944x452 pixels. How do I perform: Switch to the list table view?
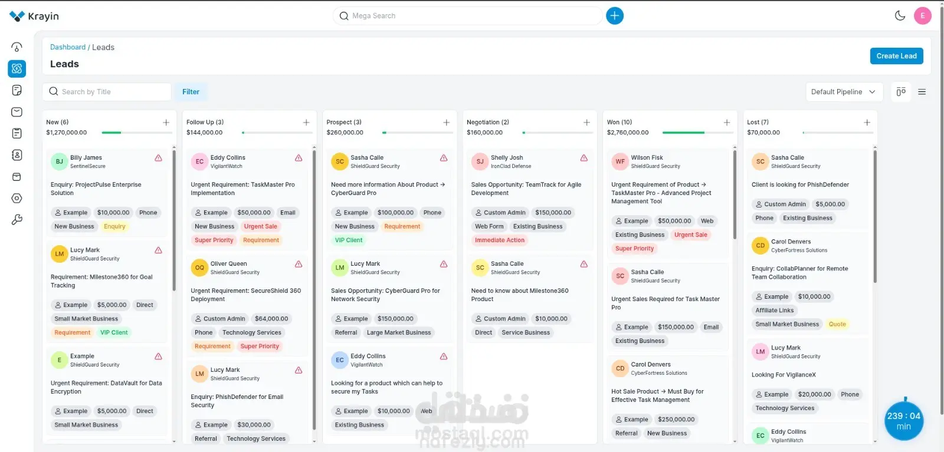click(x=922, y=92)
